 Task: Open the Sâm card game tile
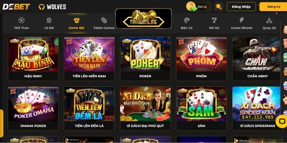(x=201, y=109)
